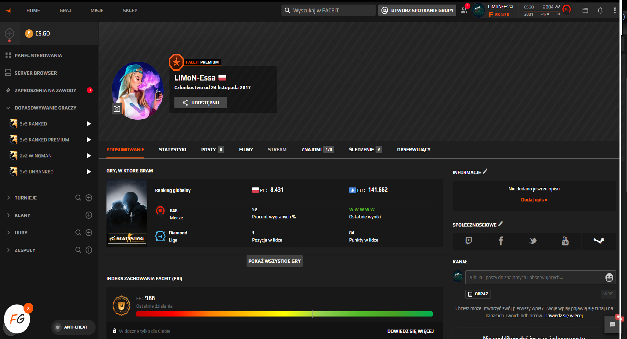Open the friends list icon with badge 5
Screen dimensions: 627x339
[464, 10]
